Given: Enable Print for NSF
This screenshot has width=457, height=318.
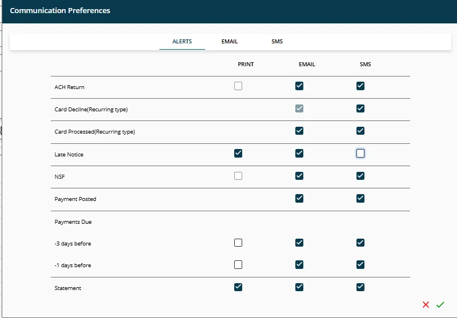Looking at the screenshot, I should click(238, 176).
